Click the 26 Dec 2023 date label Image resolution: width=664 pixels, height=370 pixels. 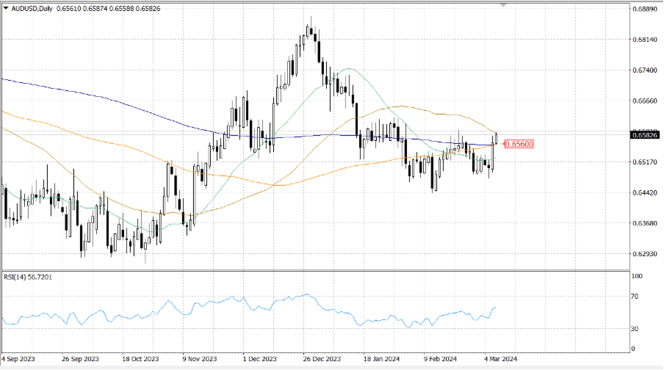(322, 359)
